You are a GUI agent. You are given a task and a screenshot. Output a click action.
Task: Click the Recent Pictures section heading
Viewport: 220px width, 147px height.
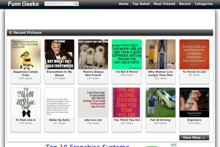pyautogui.click(x=27, y=33)
